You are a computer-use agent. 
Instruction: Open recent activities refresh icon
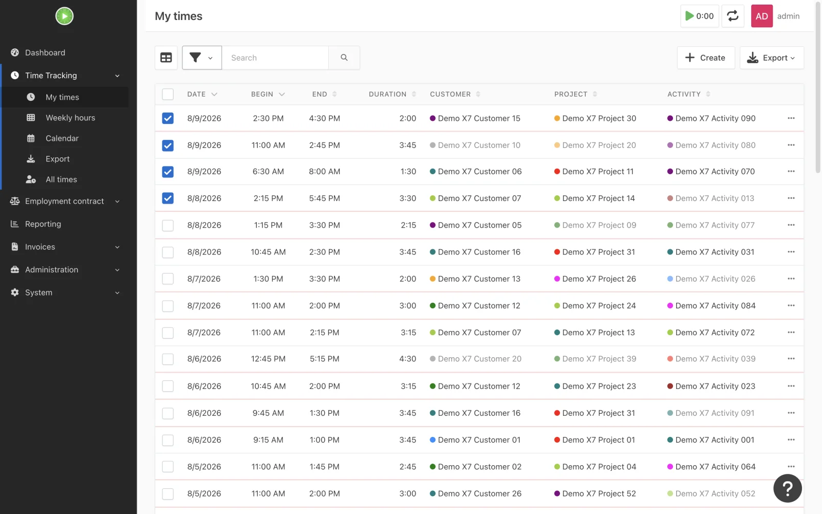733,16
